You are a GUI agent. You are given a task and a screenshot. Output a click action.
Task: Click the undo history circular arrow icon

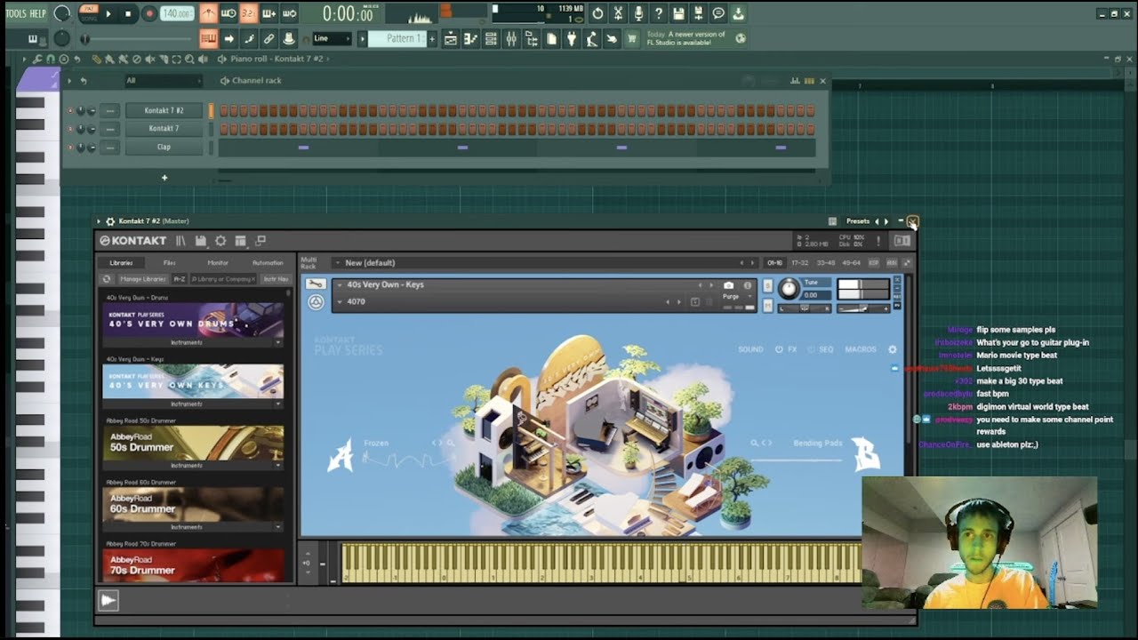click(597, 13)
